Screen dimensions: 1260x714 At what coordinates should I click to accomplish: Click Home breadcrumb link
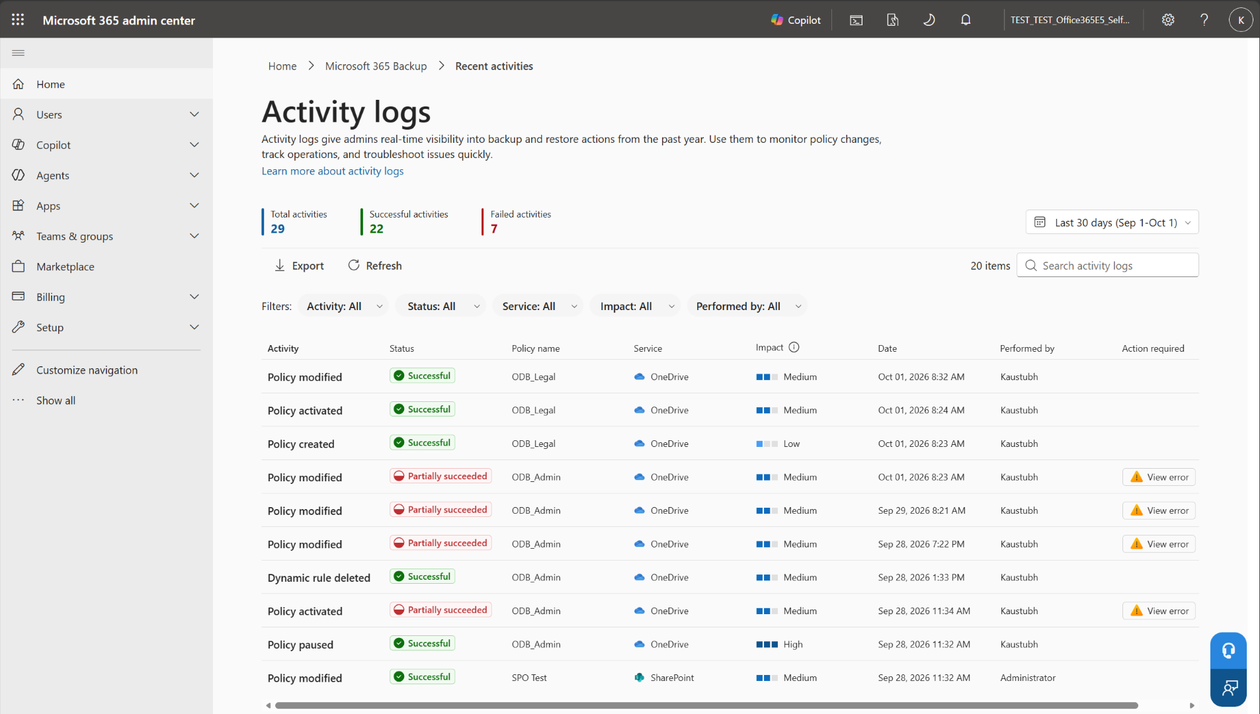tap(282, 66)
